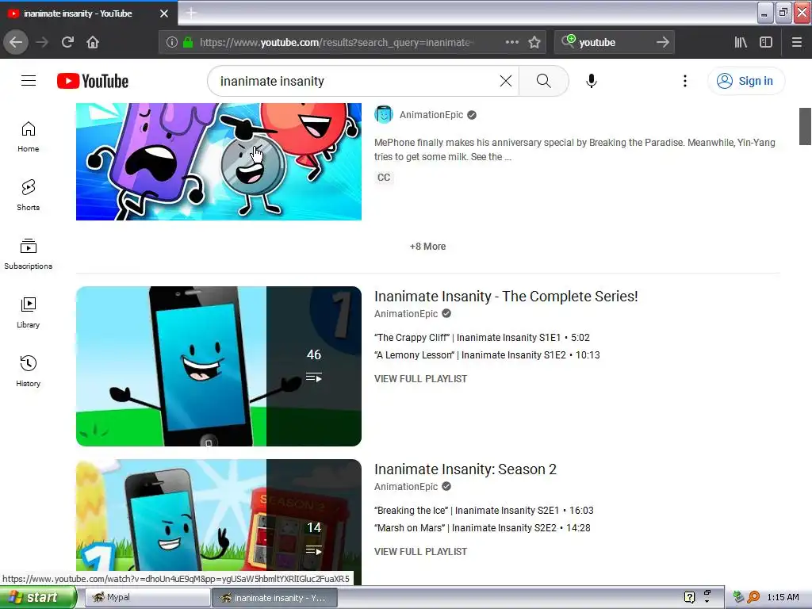
Task: Open Subscriptions in the YouTube sidebar
Action: (x=28, y=254)
